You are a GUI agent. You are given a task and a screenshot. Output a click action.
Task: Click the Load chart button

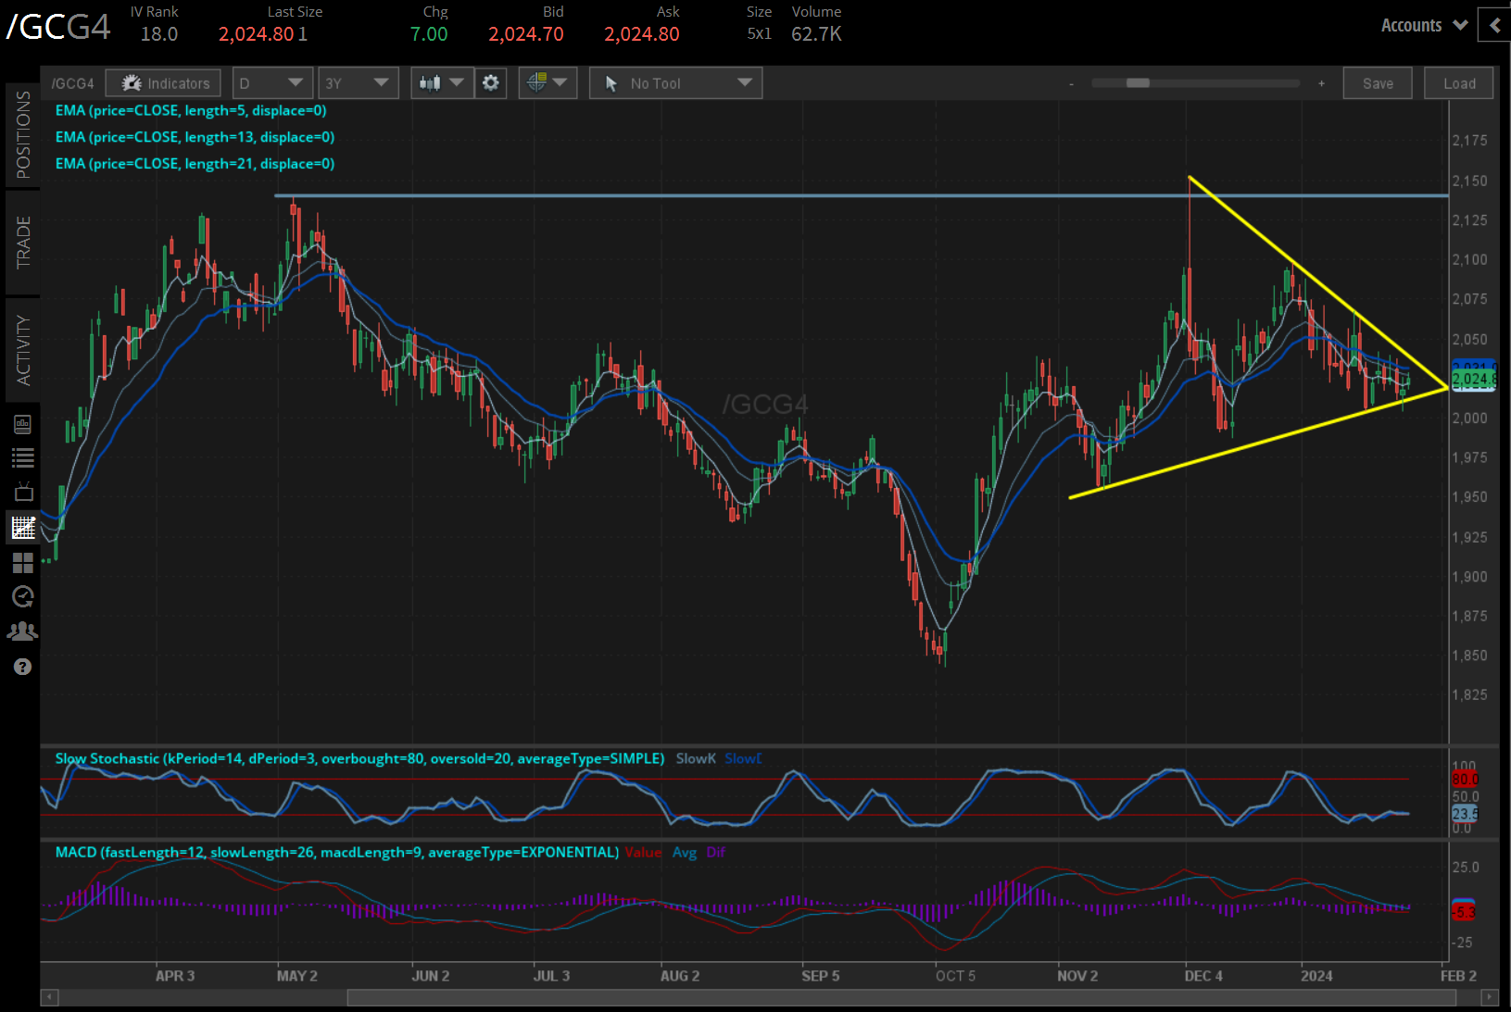[1458, 82]
